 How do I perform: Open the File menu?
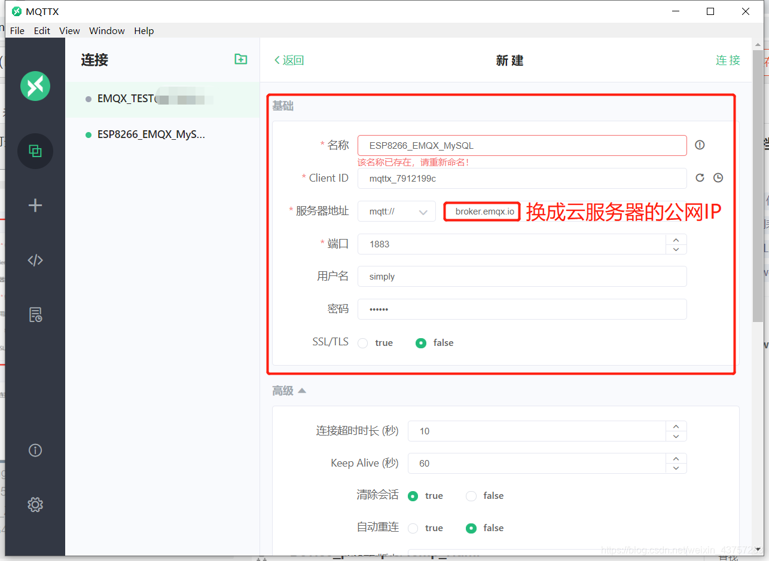(x=17, y=30)
